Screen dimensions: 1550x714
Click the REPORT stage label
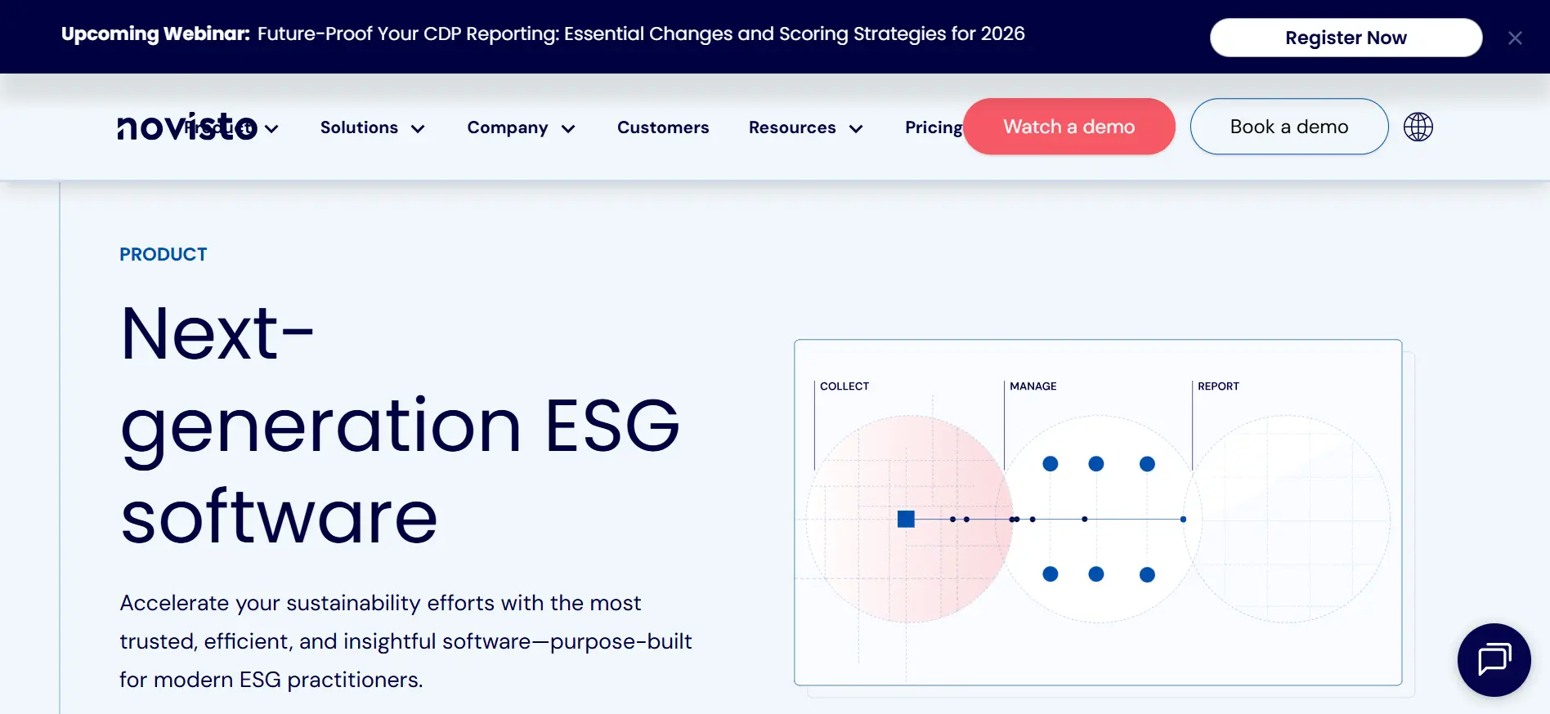coord(1218,386)
